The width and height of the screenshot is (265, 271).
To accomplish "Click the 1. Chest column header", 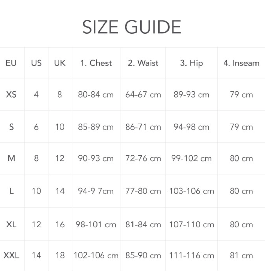I will [x=96, y=63].
